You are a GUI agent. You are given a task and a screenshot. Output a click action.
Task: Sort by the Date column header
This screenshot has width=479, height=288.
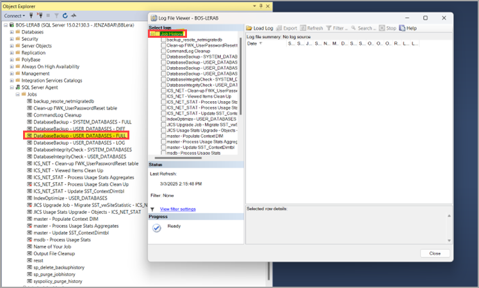click(252, 44)
